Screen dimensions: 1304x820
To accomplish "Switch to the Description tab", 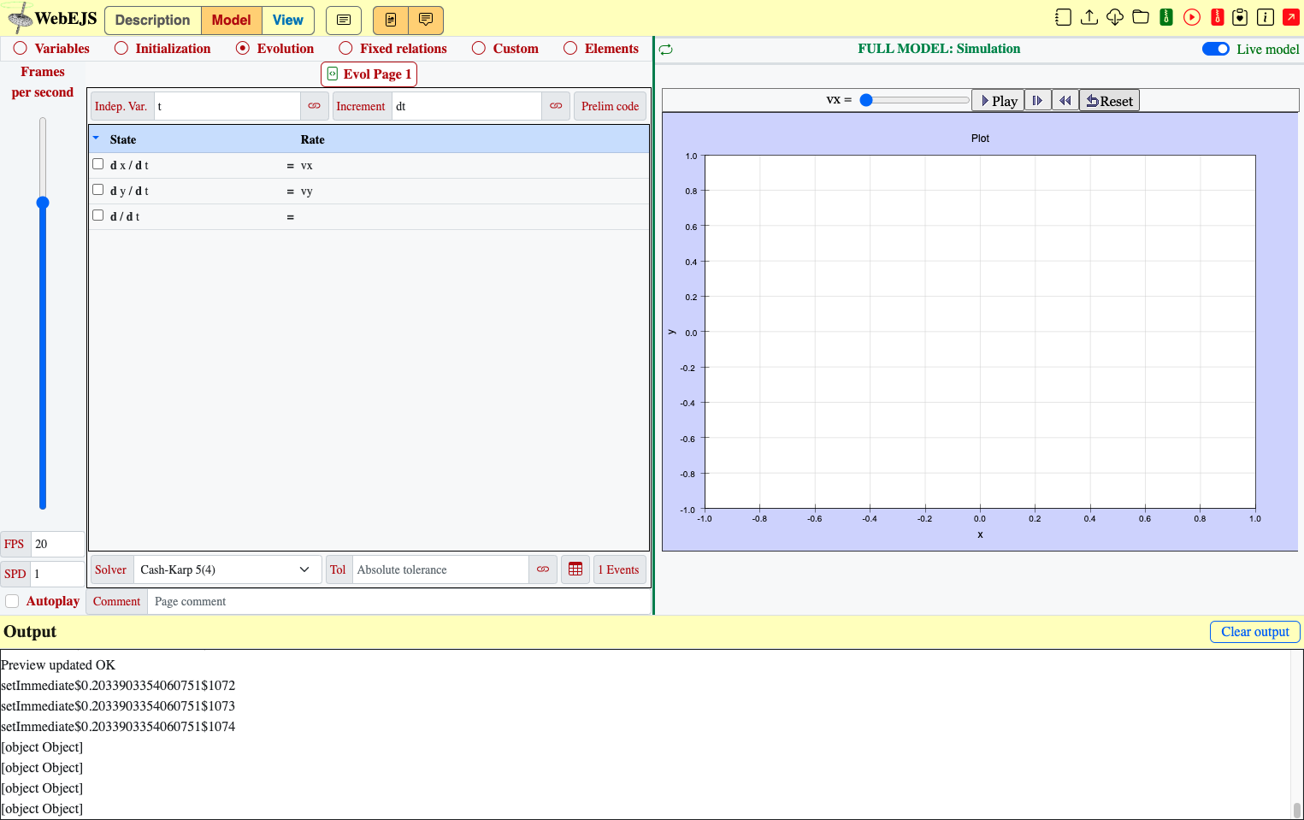I will click(x=153, y=20).
